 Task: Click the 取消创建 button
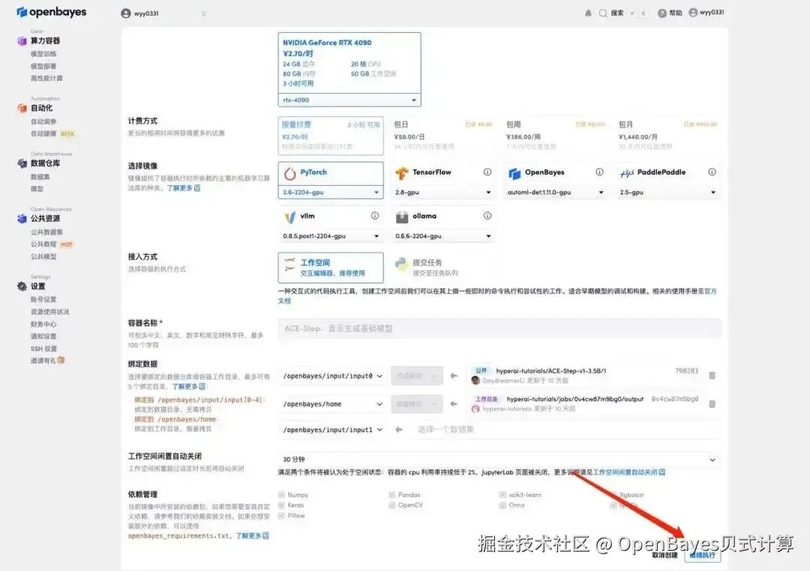664,555
